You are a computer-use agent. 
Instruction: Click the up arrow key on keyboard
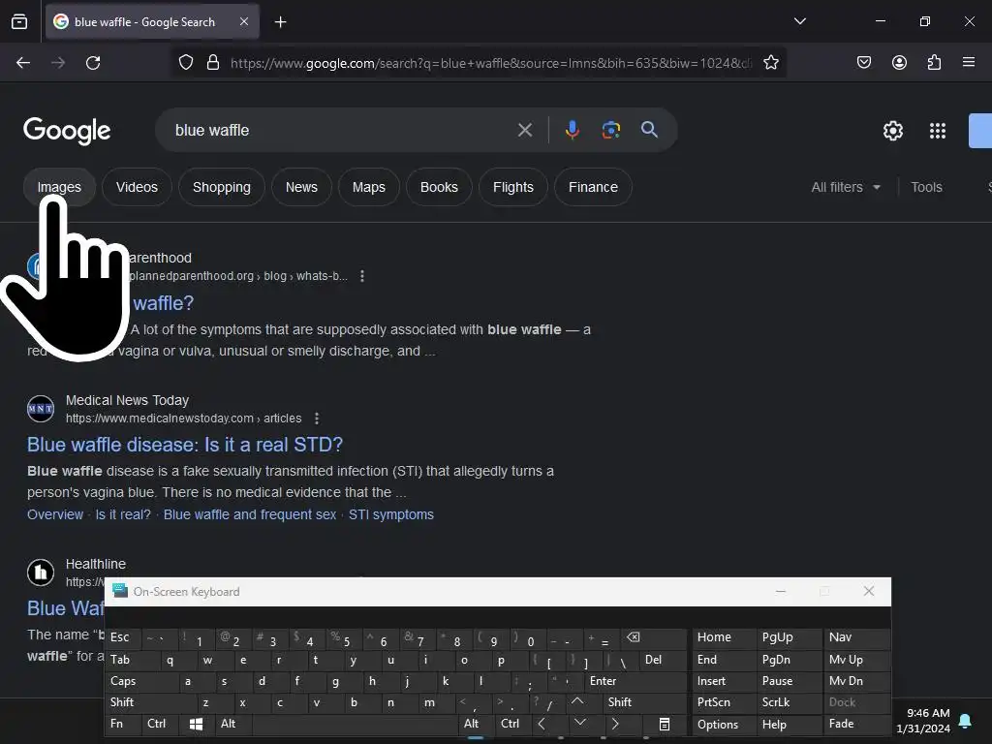click(577, 702)
